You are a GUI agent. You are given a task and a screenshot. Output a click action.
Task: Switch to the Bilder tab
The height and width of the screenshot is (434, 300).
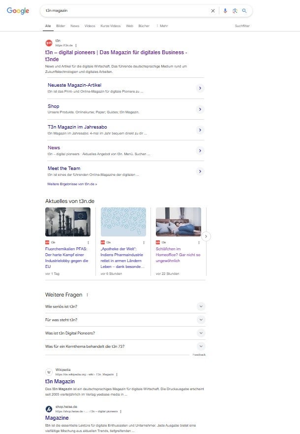click(60, 26)
